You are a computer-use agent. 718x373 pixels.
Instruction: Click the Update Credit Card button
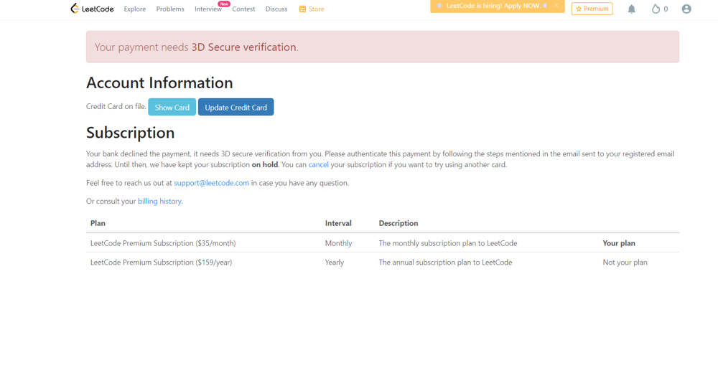pyautogui.click(x=236, y=108)
